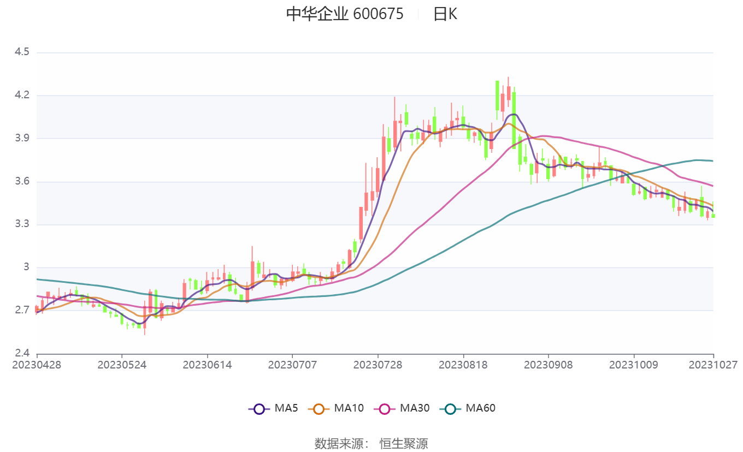Viewport: 743px width, 452px height.
Task: Click the 20230614 x-axis date
Action: pyautogui.click(x=207, y=364)
